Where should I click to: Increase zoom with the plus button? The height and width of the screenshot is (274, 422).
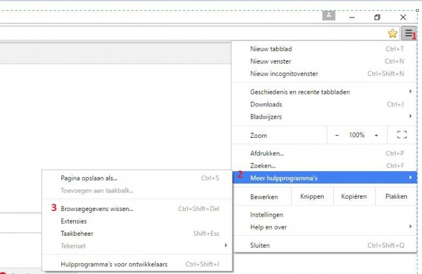point(376,135)
